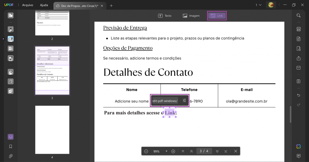Open the UPDF AI assistant icon
This screenshot has width=309, height=162.
[x=298, y=146]
